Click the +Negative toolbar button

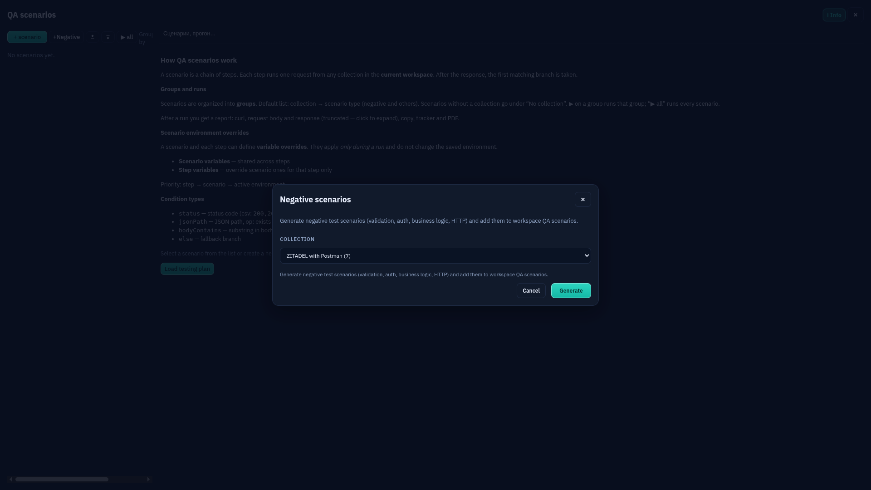coord(66,37)
